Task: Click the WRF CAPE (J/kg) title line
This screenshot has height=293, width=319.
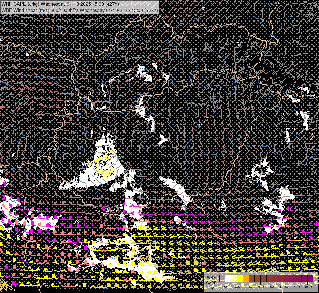Action: click(60, 4)
